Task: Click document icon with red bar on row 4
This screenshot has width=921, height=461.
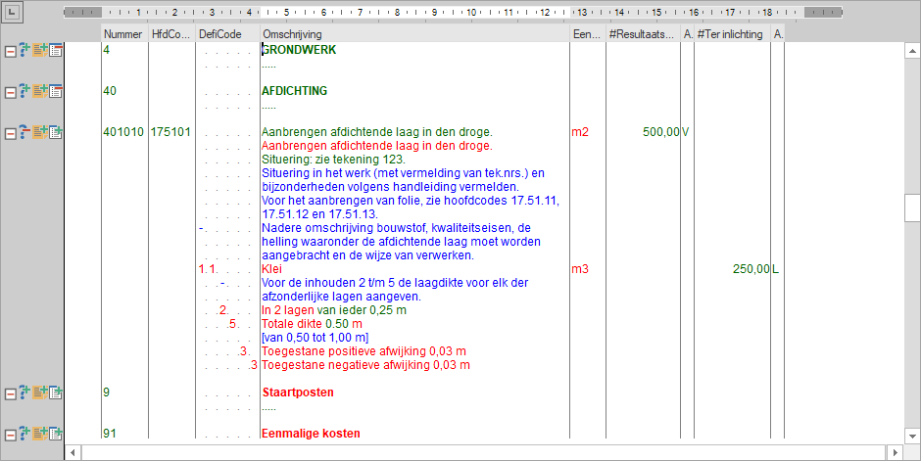Action: point(56,50)
